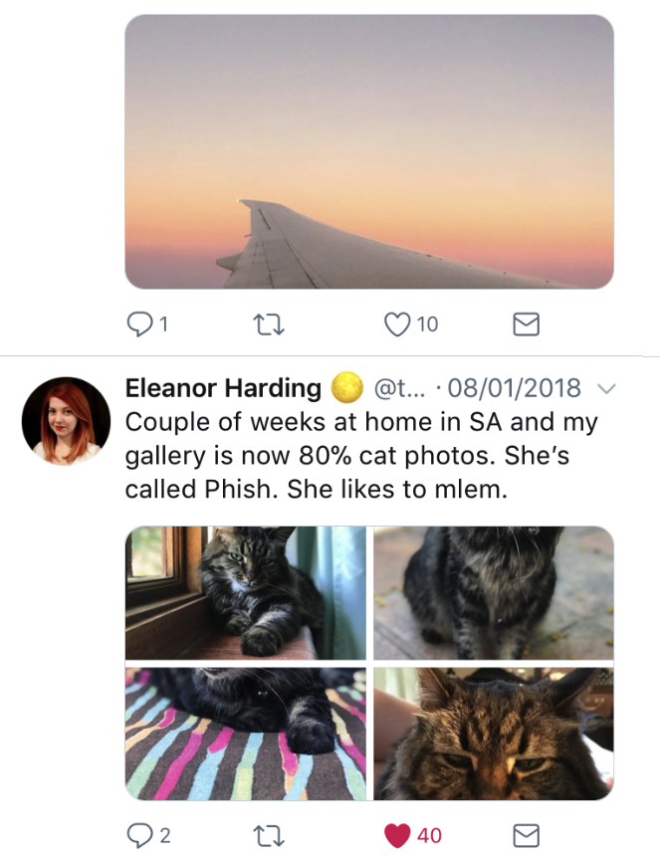This screenshot has width=660, height=856.
Task: Click the yellow moon emoji beside Eleanor's name
Action: click(345, 388)
